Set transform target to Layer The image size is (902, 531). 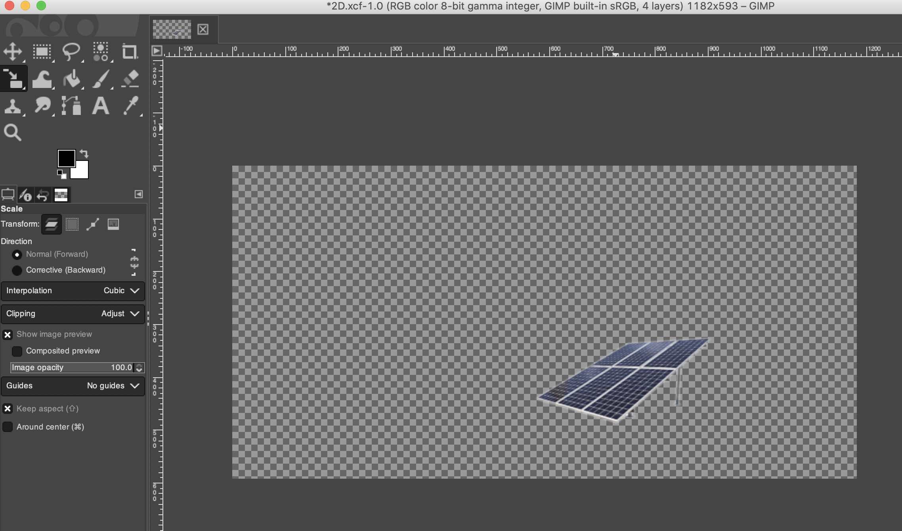coord(52,224)
